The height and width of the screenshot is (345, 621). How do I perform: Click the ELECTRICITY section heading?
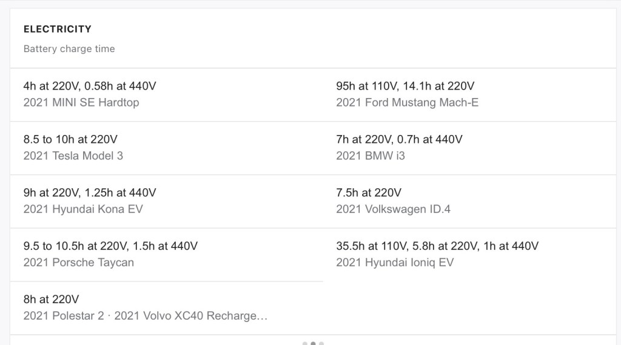tap(58, 29)
